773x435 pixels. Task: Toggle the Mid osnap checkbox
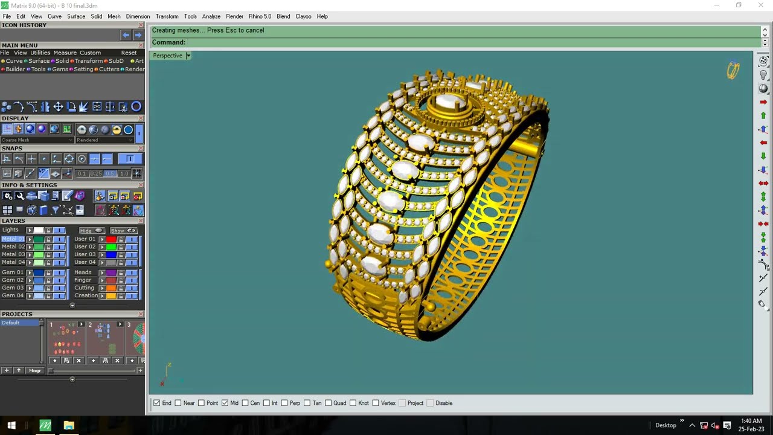pos(225,403)
